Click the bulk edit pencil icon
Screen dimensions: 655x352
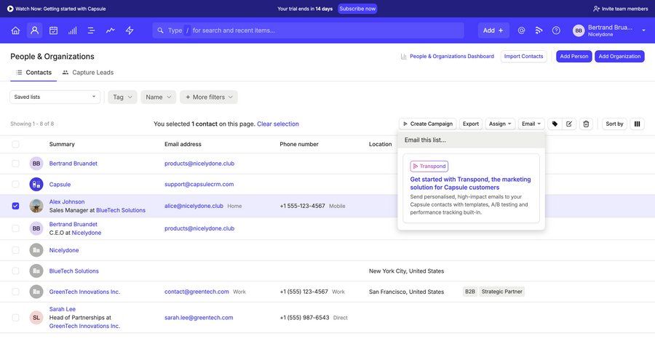(570, 124)
